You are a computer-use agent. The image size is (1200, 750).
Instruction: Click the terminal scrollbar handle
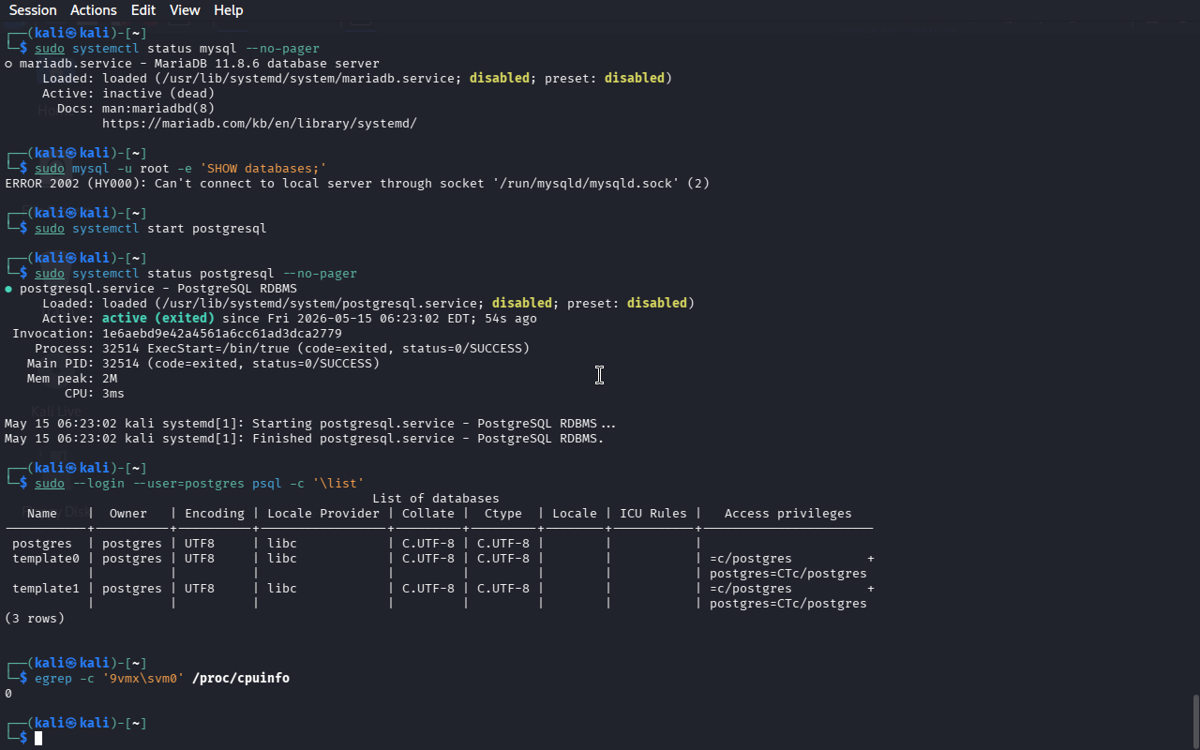(1195, 720)
